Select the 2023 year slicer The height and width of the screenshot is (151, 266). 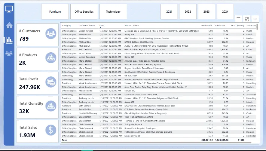click(x=206, y=11)
